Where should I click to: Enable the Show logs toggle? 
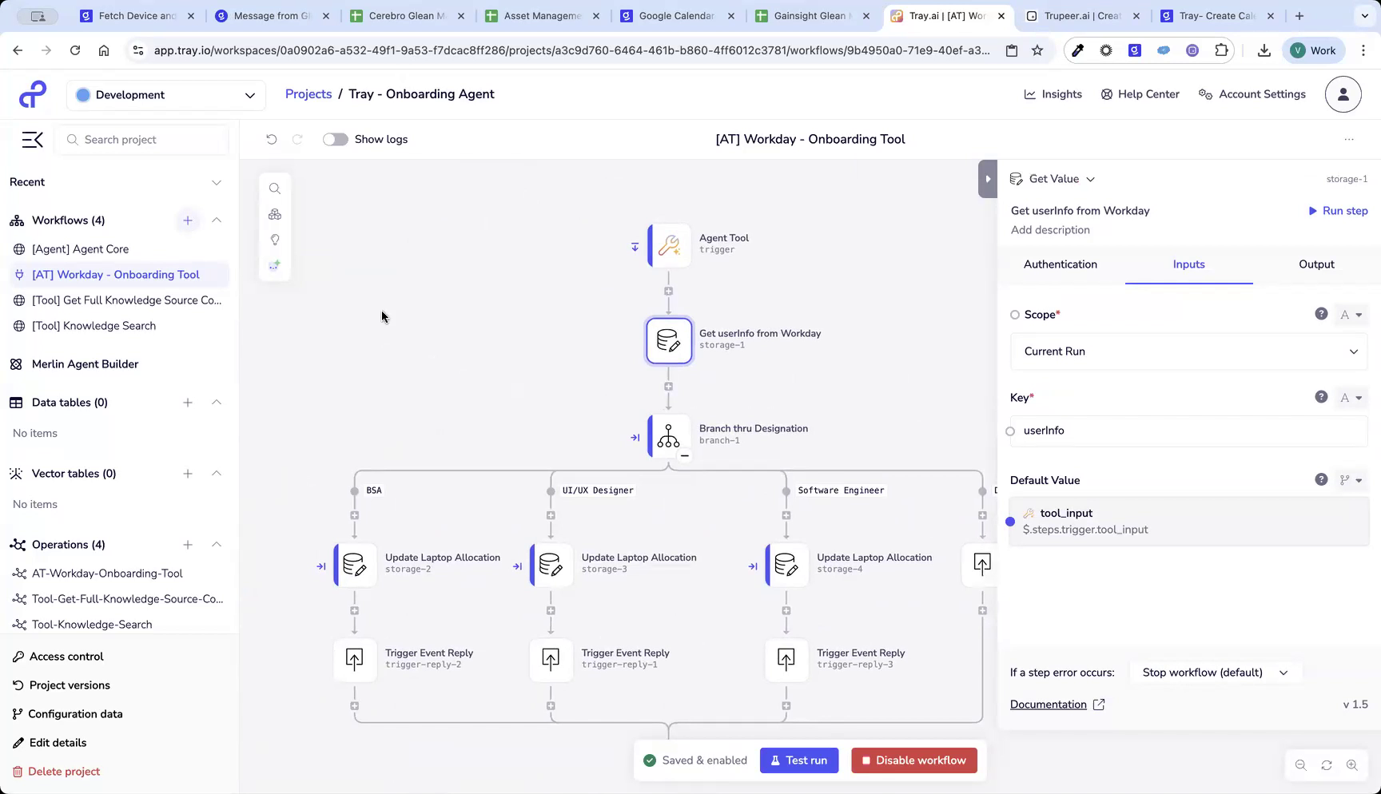coord(335,139)
